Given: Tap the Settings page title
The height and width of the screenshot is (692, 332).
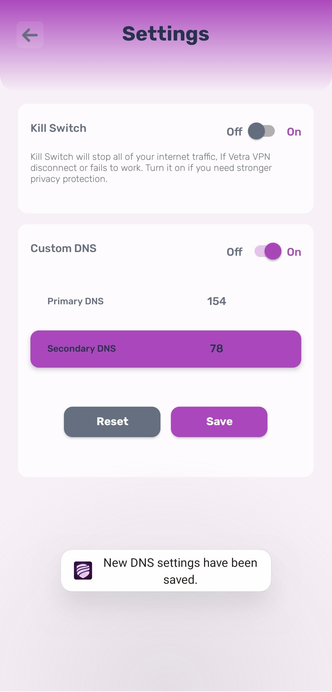Looking at the screenshot, I should [166, 34].
